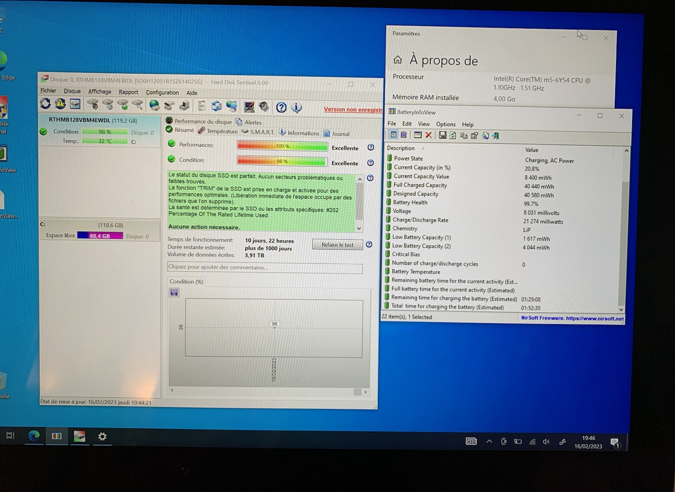
Task: Click the disk with magnifier surface test icon
Action: (138, 104)
